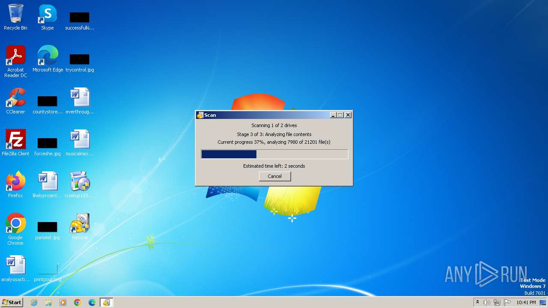Select parisest.jpg desktop file

[x=48, y=231]
